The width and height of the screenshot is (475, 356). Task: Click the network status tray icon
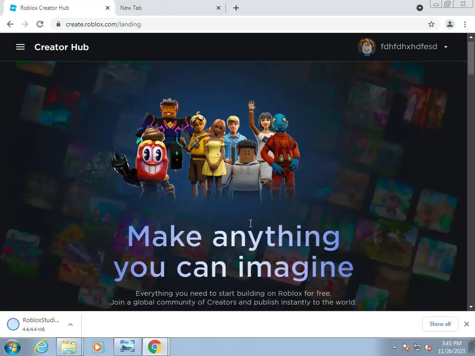point(417,347)
